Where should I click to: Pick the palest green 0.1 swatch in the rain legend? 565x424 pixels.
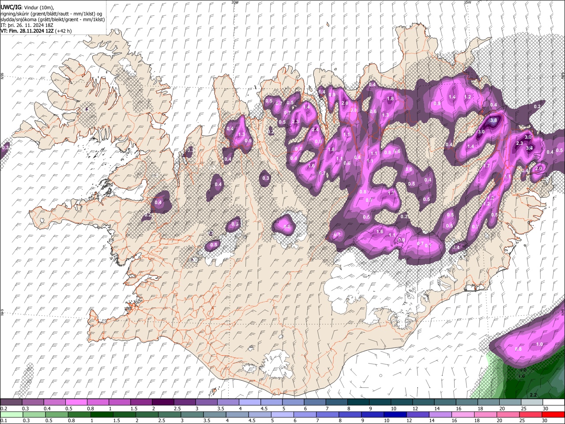click(x=11, y=414)
